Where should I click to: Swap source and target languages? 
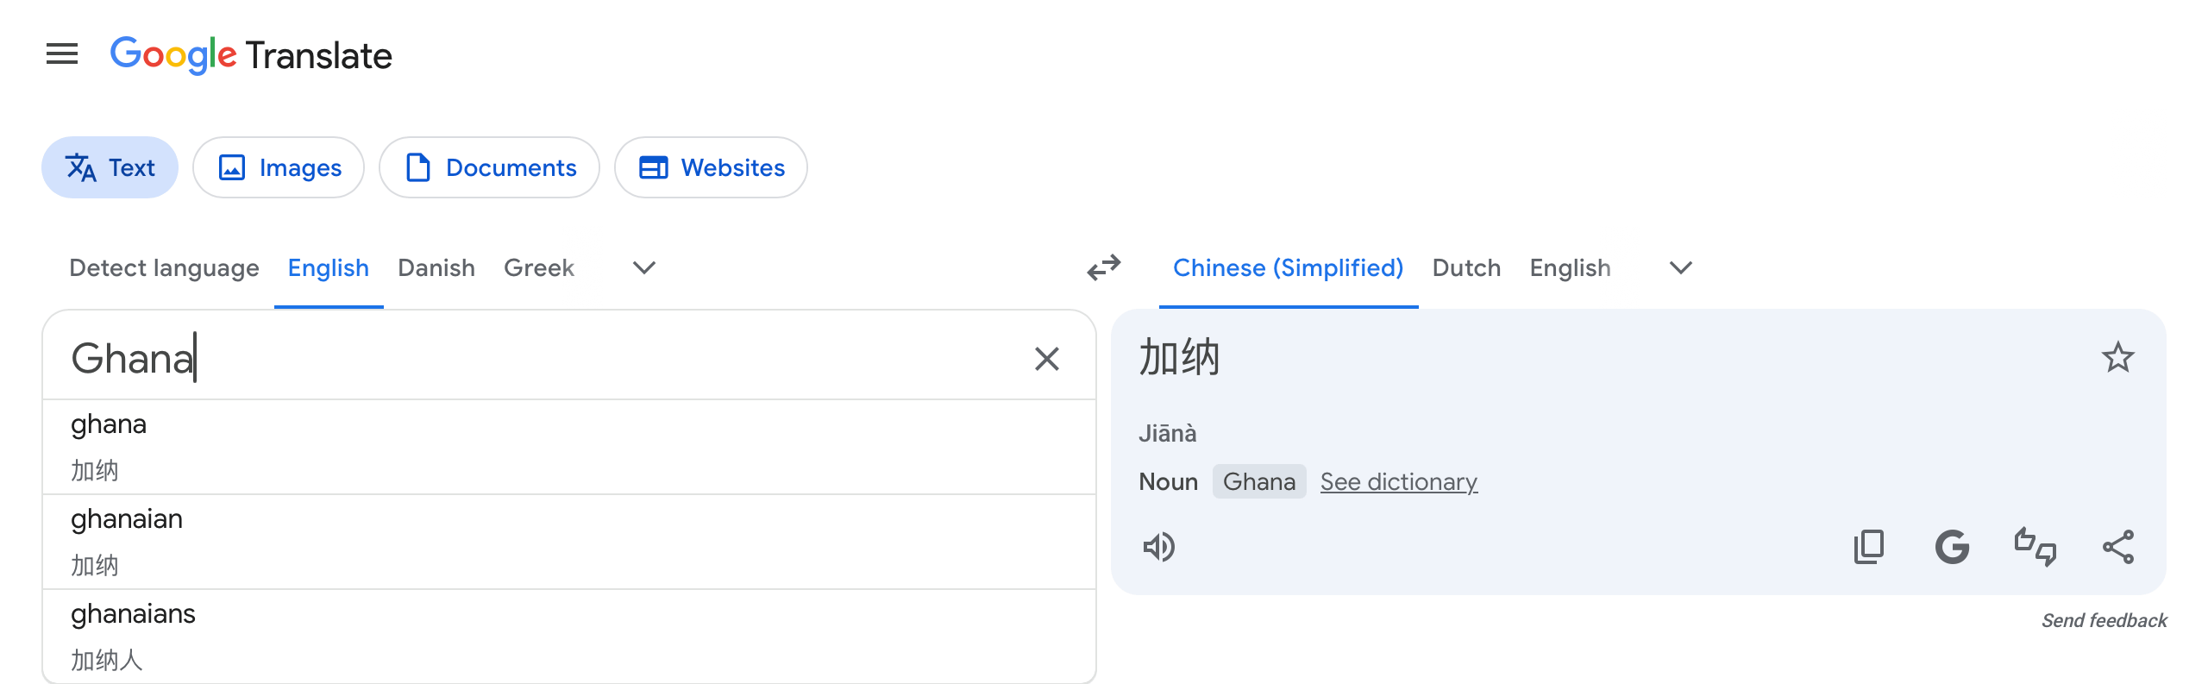coord(1103,268)
